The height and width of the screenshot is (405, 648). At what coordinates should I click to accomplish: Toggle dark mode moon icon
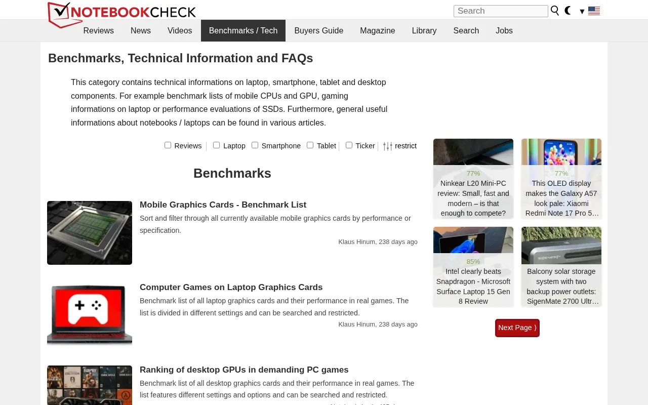[568, 11]
